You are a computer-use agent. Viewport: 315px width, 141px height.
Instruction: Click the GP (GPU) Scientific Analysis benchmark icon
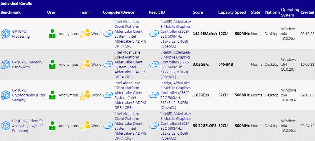tap(5, 126)
